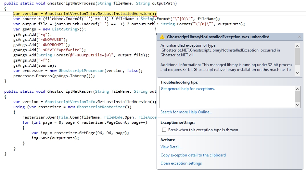
Task: Copy exception detail to the clipboard
Action: (193, 155)
